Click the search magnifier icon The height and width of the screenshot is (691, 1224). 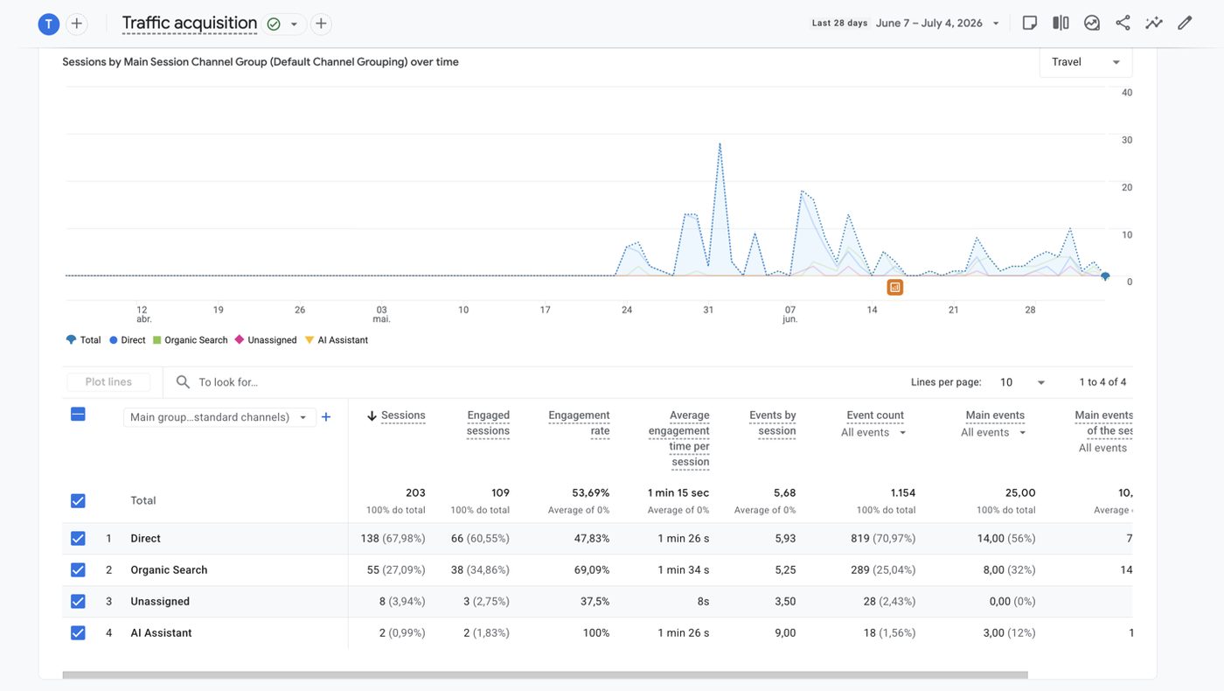[x=183, y=382]
